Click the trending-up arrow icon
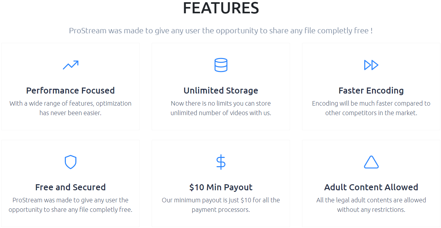The image size is (441, 228). click(70, 65)
